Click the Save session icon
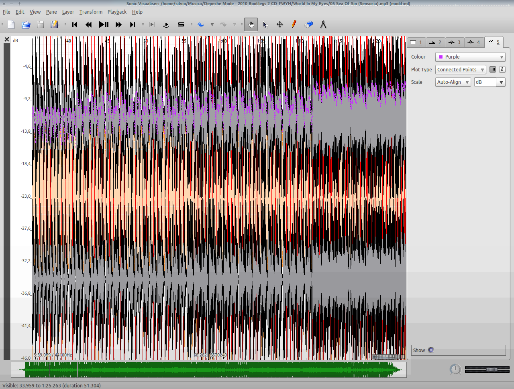This screenshot has height=389, width=514. (x=40, y=24)
